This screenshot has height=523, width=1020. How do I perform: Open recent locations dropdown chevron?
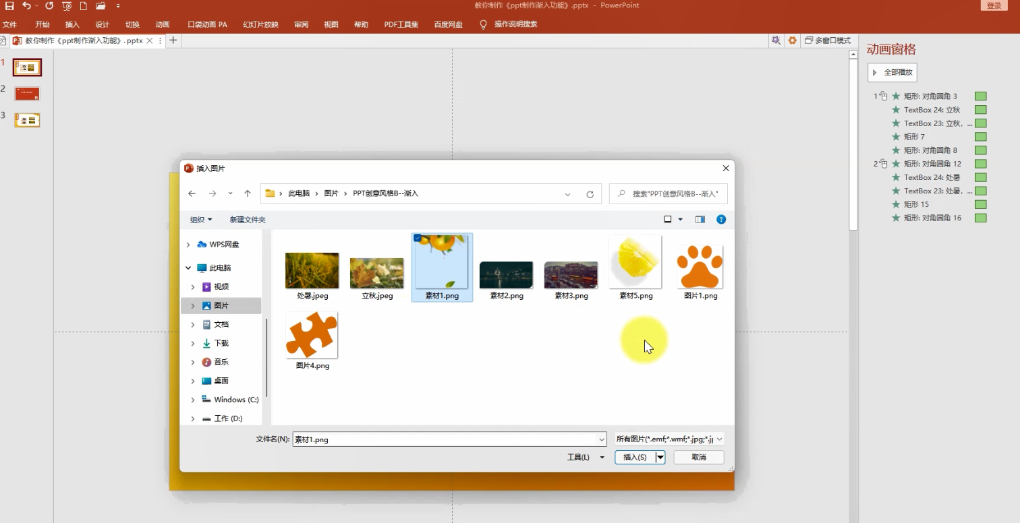[230, 193]
